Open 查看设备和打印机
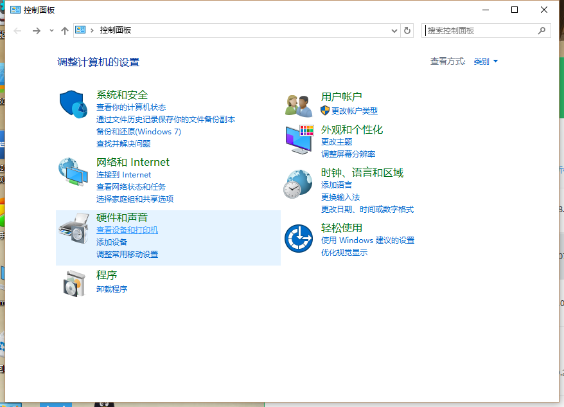The image size is (564, 407). coord(127,230)
